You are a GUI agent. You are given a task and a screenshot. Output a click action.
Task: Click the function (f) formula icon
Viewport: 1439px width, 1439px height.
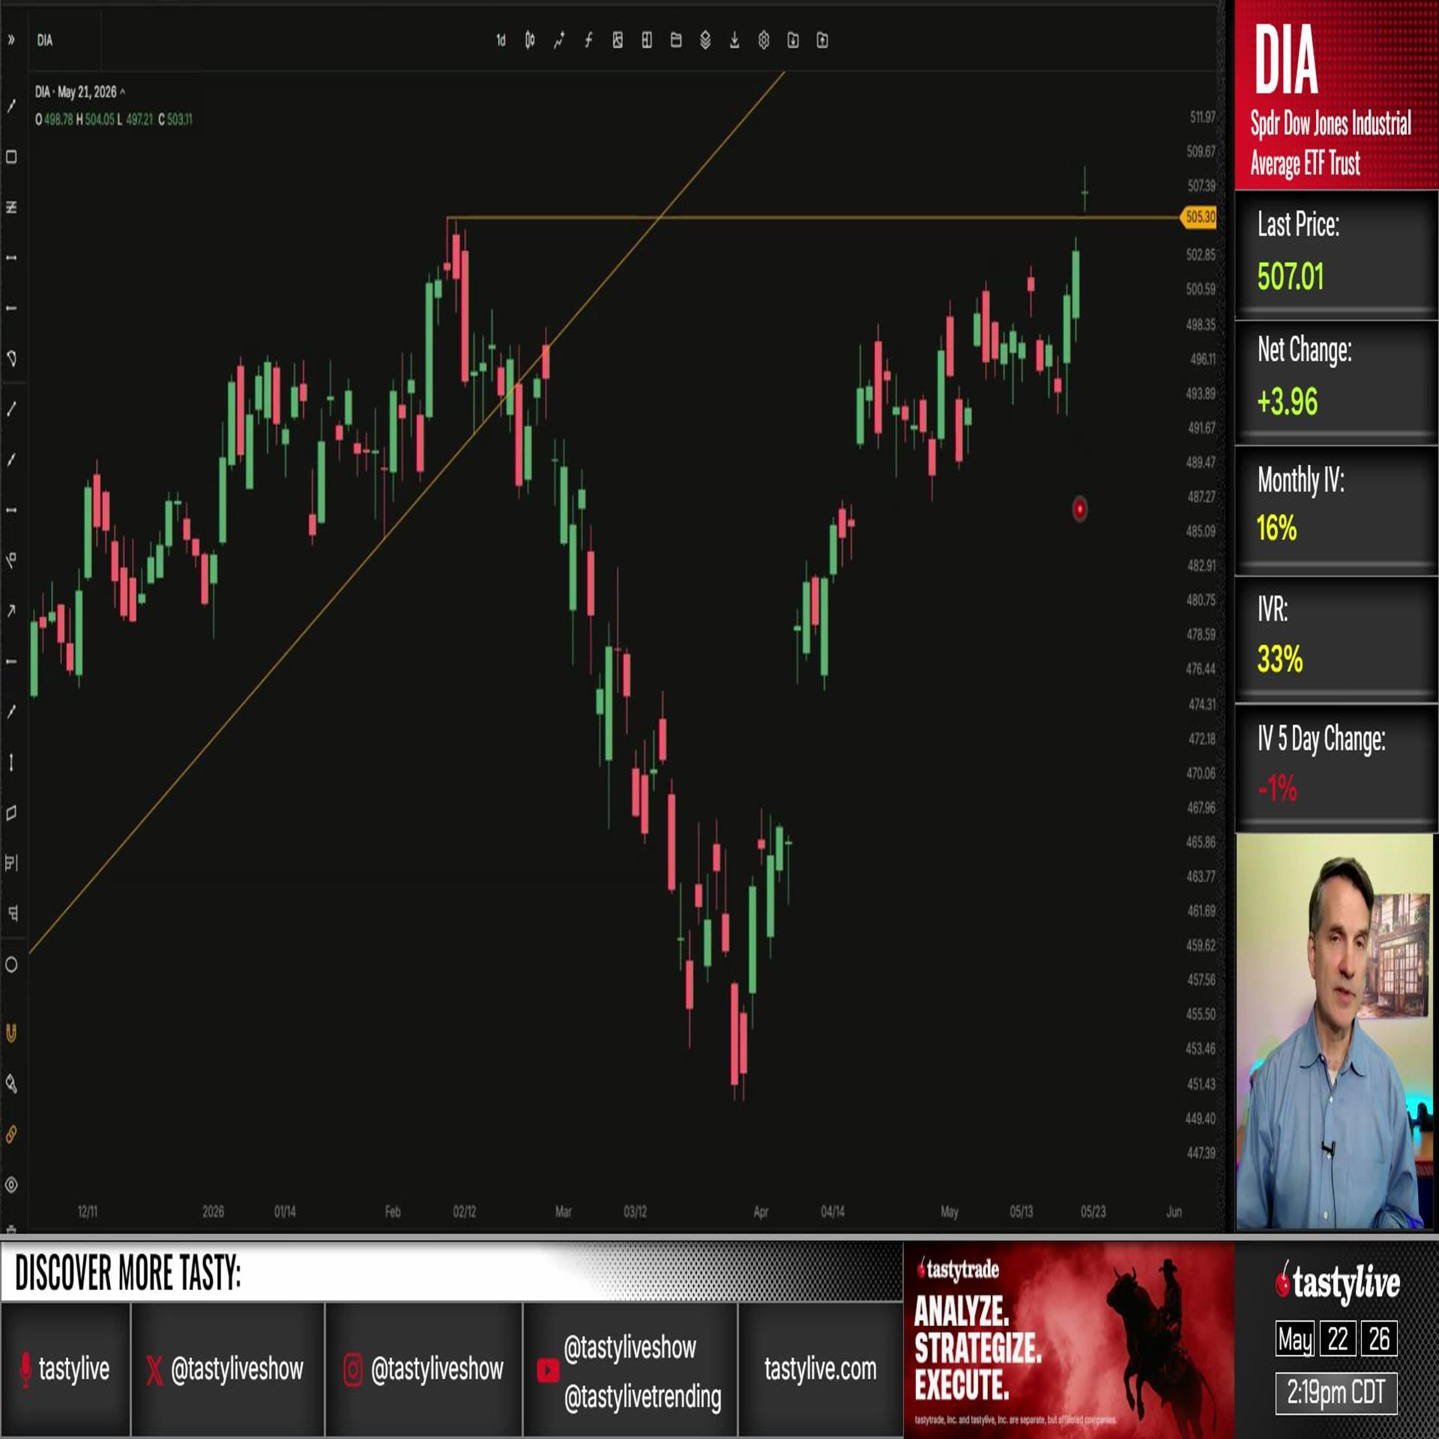coord(589,40)
